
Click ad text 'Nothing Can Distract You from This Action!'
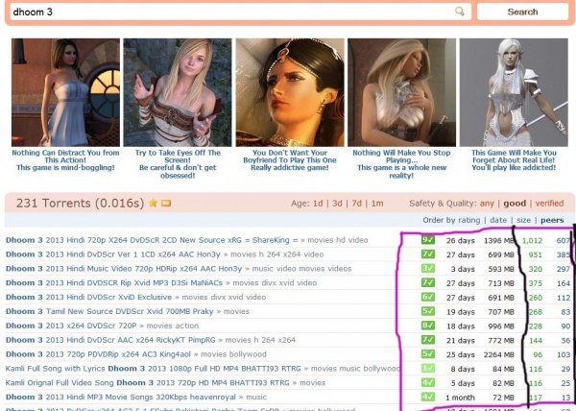(65, 157)
